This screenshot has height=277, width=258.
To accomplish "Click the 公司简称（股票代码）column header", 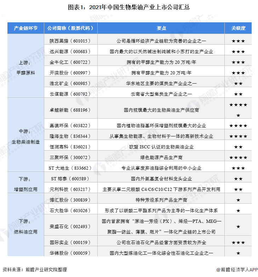I will 71,28.
